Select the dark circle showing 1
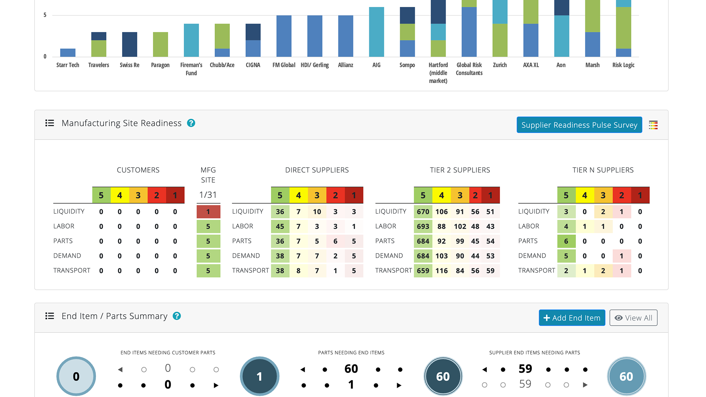Screen dimensions: 706x397 [x=260, y=376]
